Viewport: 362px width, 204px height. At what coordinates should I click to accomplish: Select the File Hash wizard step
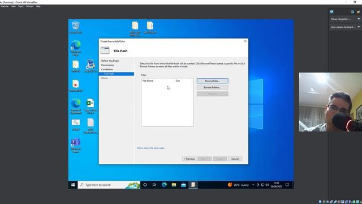tap(117, 74)
